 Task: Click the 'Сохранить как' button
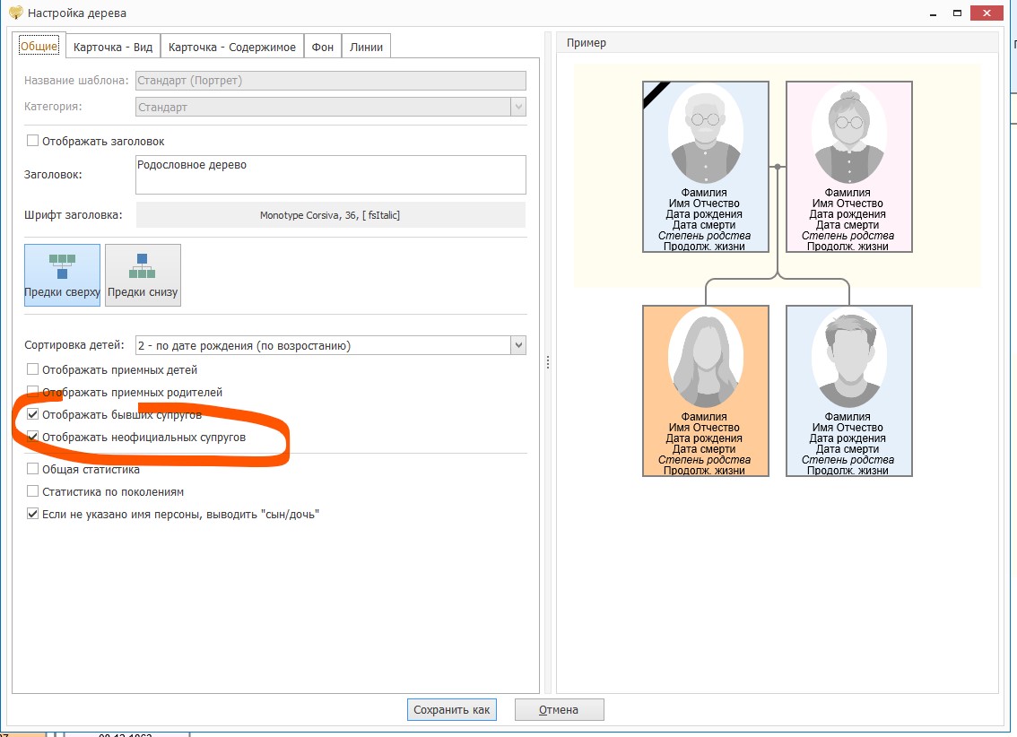pos(451,709)
